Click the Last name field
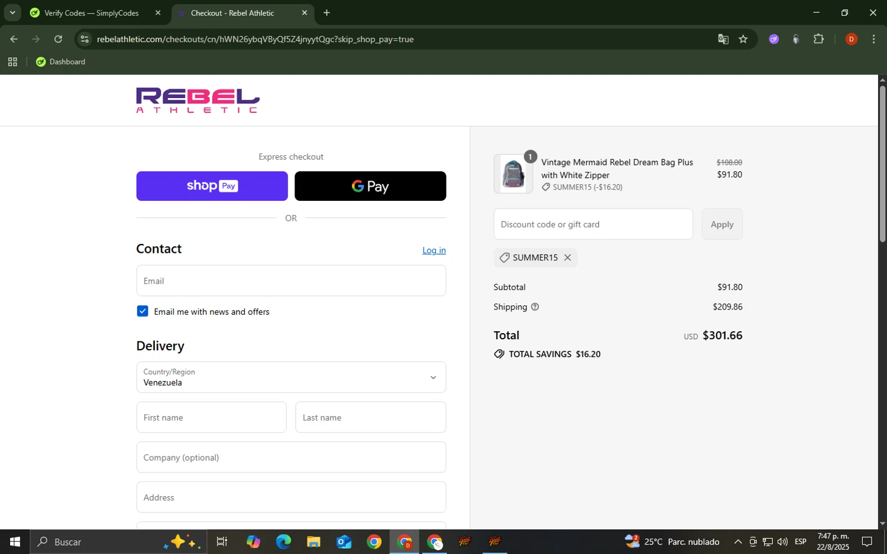Viewport: 887px width, 554px height. (370, 417)
